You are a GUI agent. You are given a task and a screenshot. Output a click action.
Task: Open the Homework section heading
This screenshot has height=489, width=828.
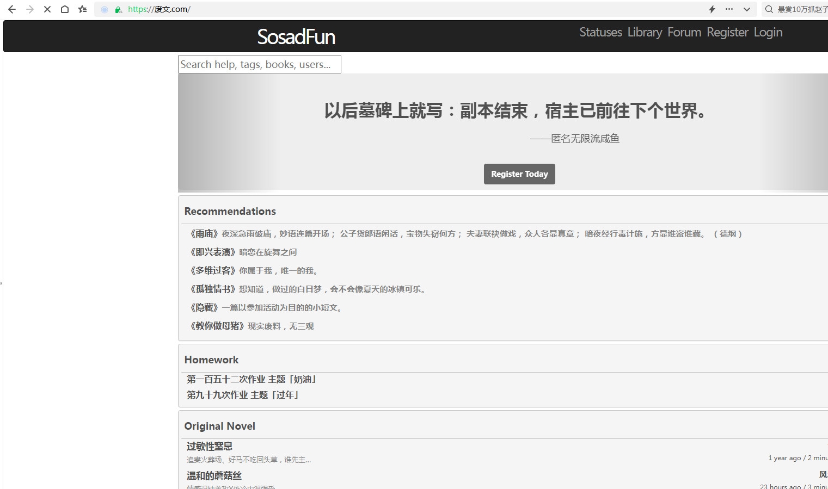coord(211,360)
